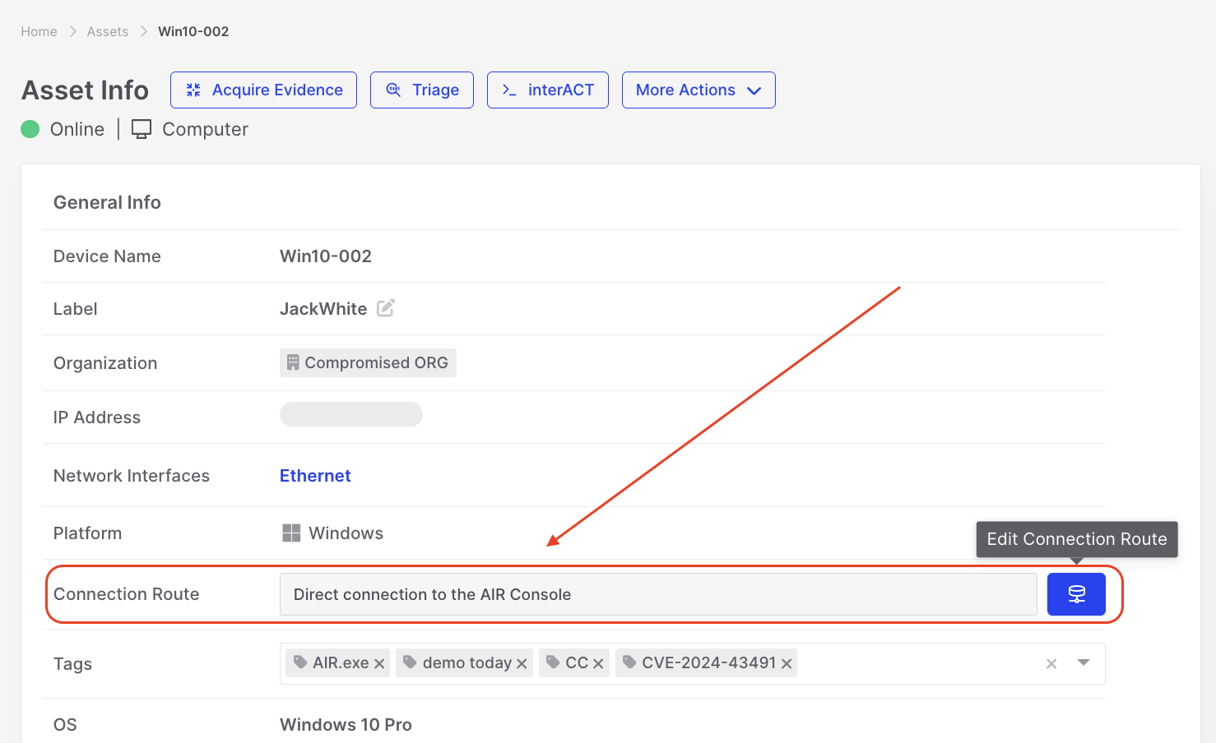Screen dimensions: 1216x743
Task: Click the Edit Connection Route icon button
Action: point(1075,594)
